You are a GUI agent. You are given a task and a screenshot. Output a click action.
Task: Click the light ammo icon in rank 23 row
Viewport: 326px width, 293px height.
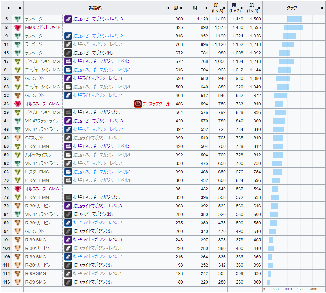(18, 78)
